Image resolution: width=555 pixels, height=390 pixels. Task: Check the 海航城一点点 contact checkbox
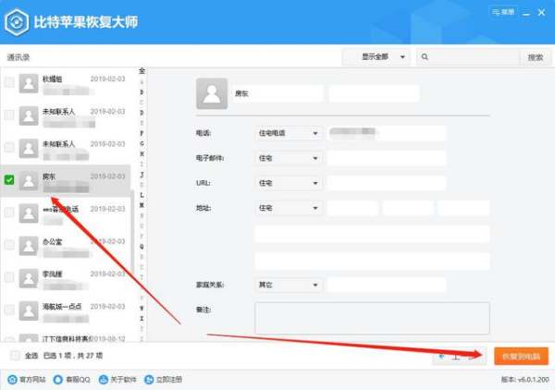point(9,310)
